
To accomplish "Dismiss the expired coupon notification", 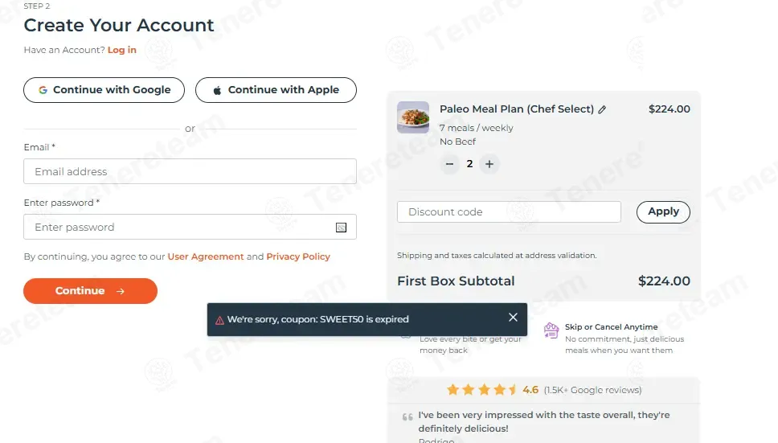I will coord(513,317).
